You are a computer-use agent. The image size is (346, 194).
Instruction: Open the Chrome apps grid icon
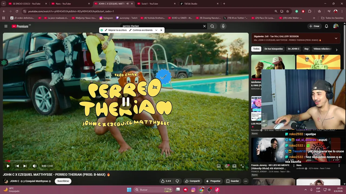click(x=4, y=18)
